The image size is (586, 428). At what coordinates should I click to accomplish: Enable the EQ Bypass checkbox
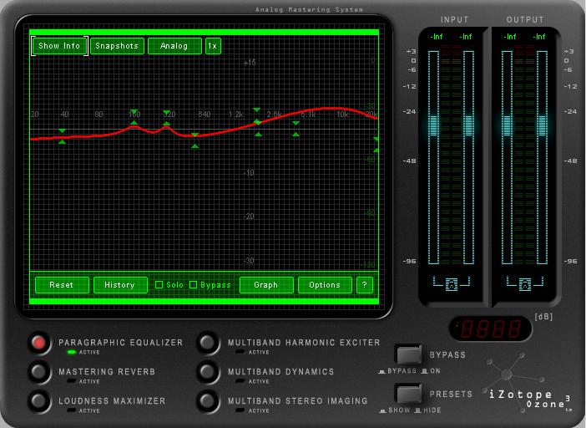193,285
